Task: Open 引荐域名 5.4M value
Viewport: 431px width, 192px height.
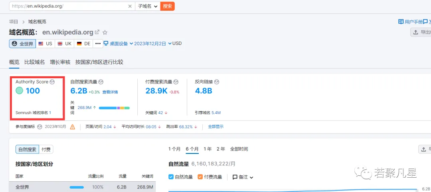Action: click(x=216, y=112)
